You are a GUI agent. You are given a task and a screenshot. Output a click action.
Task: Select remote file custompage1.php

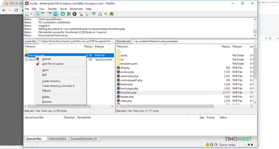[131, 80]
